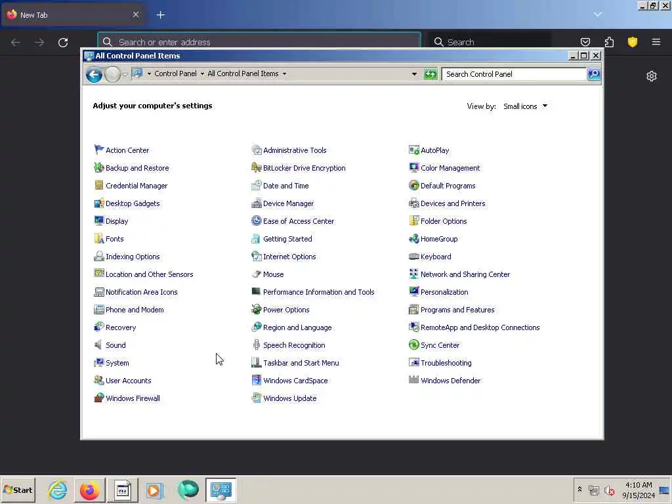Click the Sync Center green icon

point(413,345)
